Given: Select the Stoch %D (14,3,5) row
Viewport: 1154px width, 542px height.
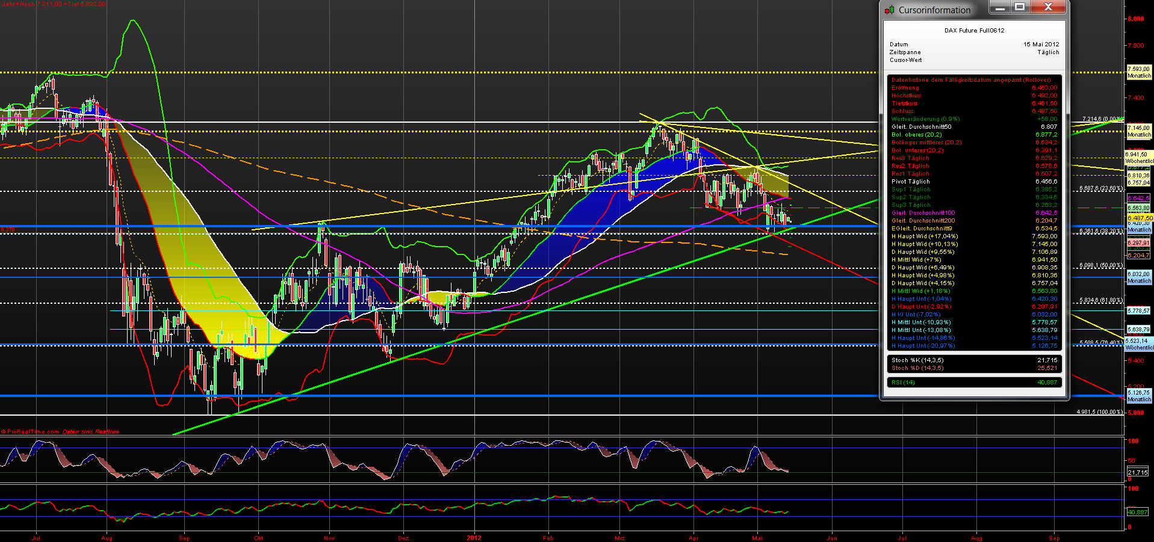Looking at the screenshot, I should (974, 368).
